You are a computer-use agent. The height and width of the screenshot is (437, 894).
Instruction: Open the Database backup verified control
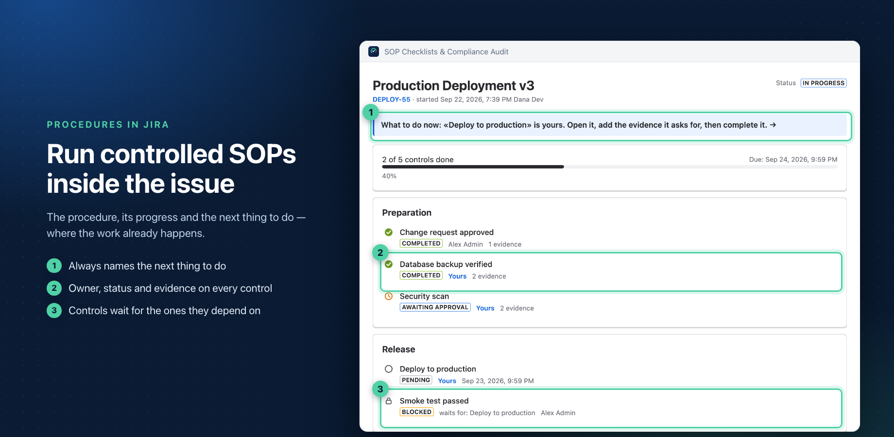[446, 264]
